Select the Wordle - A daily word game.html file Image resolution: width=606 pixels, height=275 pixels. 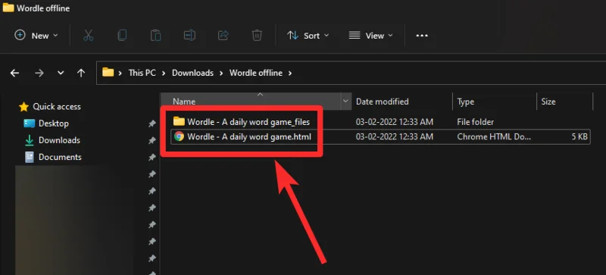(x=249, y=136)
